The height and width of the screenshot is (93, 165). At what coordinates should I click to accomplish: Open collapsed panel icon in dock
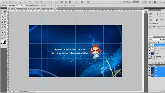click(x=146, y=12)
